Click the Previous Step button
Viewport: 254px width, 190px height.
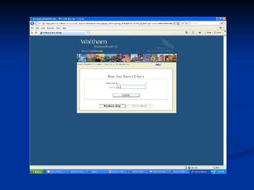(112, 106)
